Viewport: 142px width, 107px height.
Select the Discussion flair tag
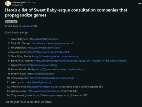tap(11, 22)
